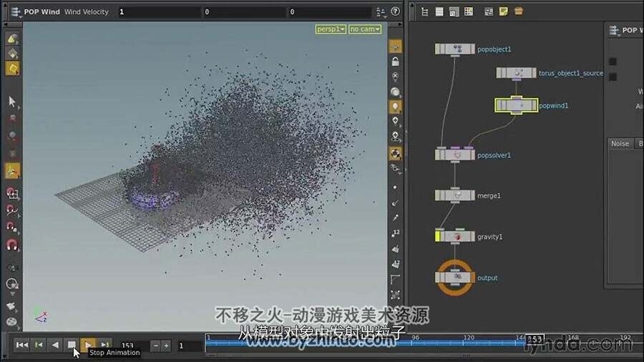The image size is (644, 362).
Task: Select the popwind1 node
Action: pyautogui.click(x=516, y=105)
